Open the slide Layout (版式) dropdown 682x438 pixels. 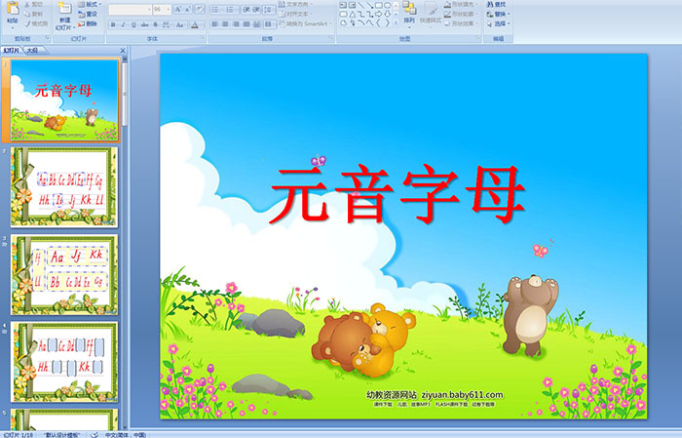click(90, 4)
